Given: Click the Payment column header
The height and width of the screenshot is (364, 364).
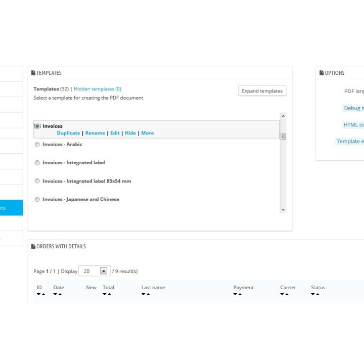Looking at the screenshot, I should point(243,287).
